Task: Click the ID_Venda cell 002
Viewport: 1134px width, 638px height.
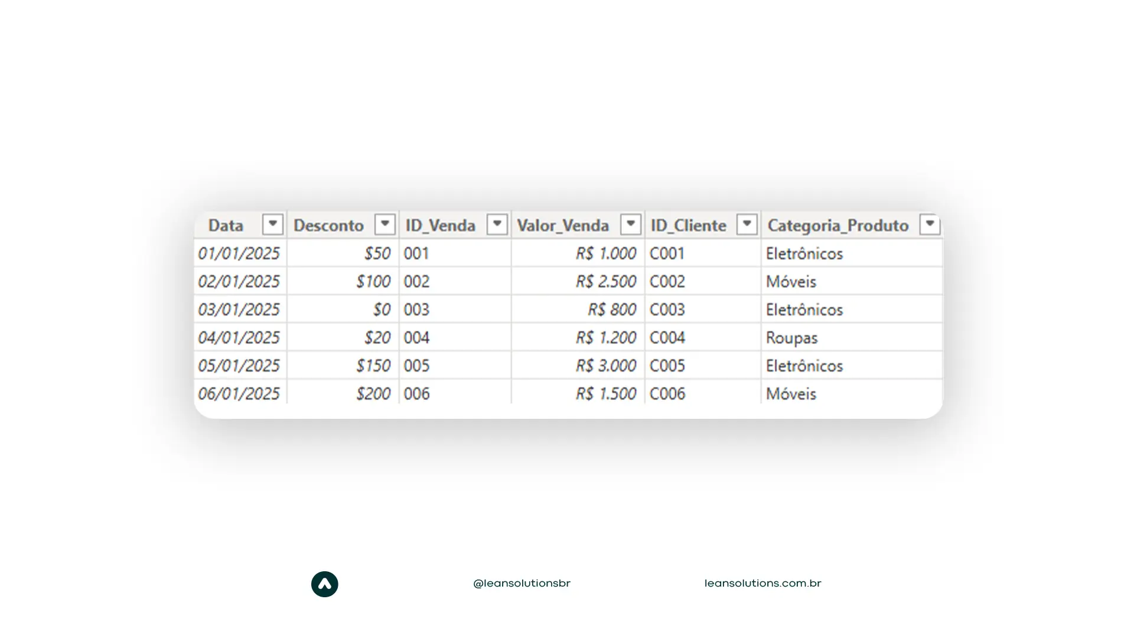Action: [x=455, y=281]
